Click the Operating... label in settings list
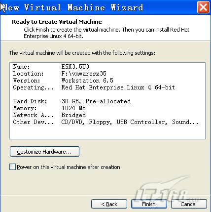211x212 pixels. click(34, 87)
